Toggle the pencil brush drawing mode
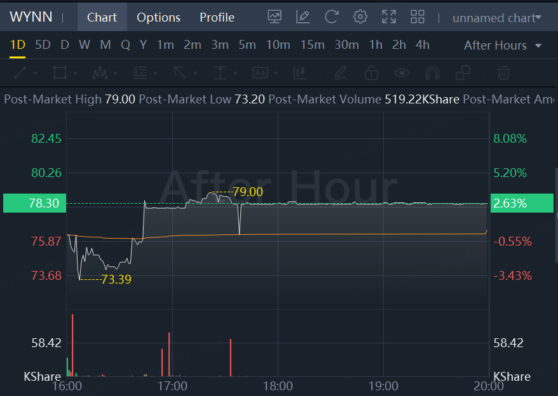558x396 pixels. (x=341, y=73)
